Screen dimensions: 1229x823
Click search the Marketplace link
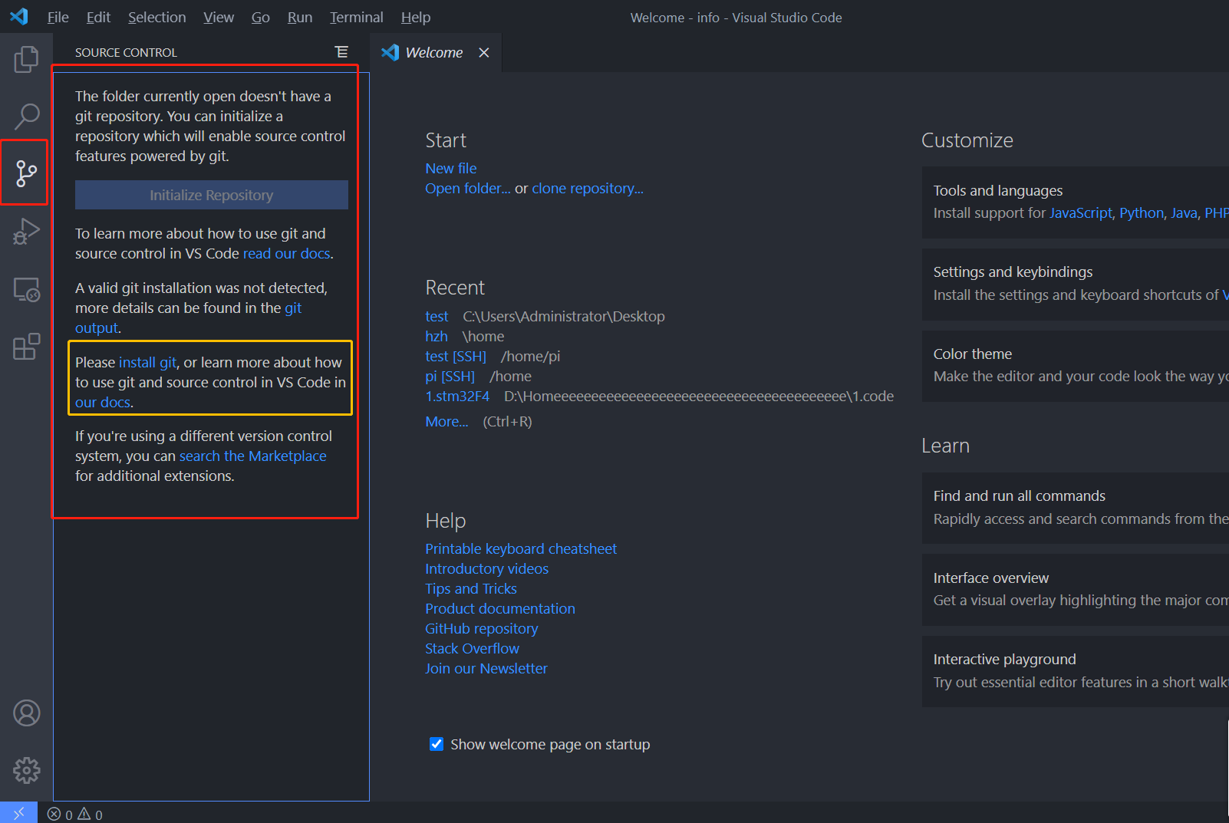pyautogui.click(x=252, y=456)
